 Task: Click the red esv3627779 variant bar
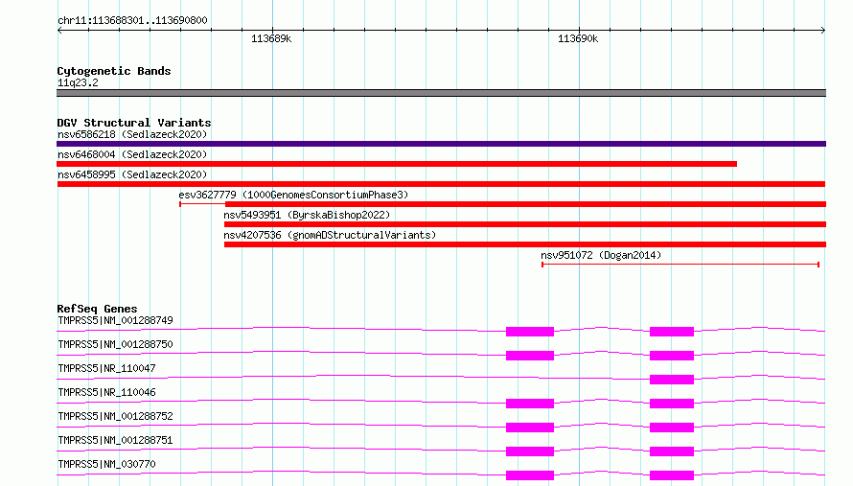pos(525,204)
